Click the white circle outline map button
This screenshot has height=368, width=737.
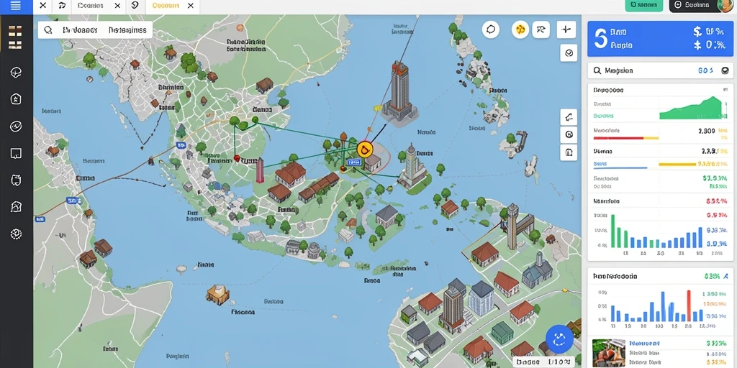[491, 29]
